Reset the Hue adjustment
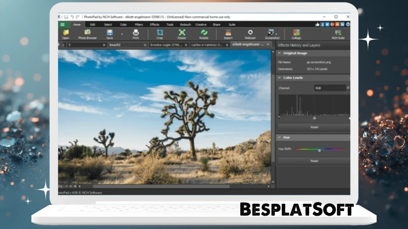408x229 pixels. pos(315,161)
